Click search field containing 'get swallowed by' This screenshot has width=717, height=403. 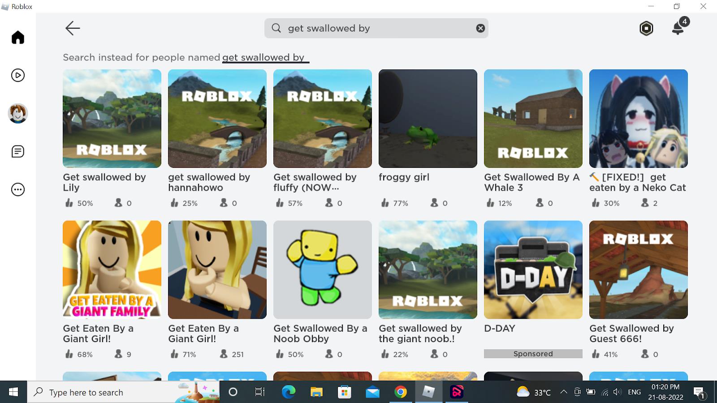[376, 28]
